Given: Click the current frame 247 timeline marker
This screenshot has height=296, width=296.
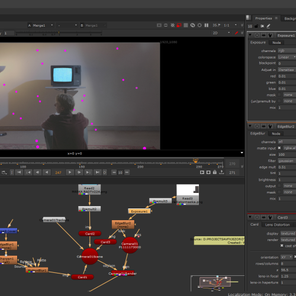Looking at the screenshot, I should (195, 161).
